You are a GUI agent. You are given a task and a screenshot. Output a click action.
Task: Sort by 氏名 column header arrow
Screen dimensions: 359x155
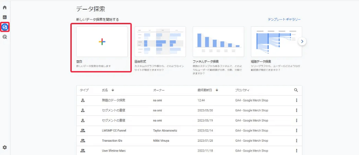(x=113, y=90)
